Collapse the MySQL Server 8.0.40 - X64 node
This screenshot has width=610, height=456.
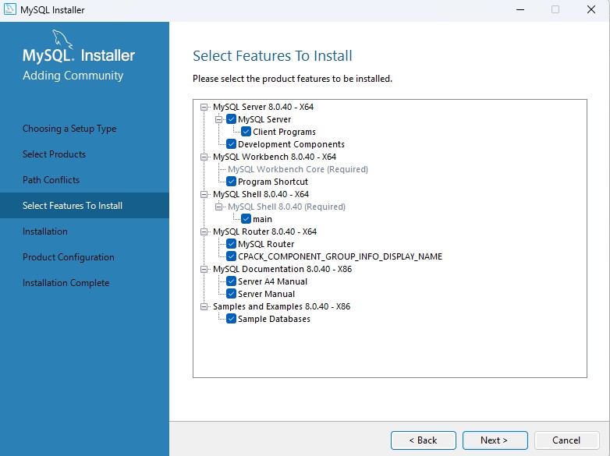coord(204,107)
